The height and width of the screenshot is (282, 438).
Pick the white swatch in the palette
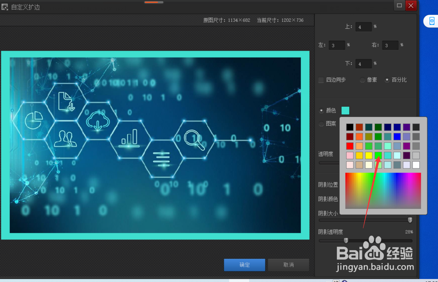click(416, 165)
